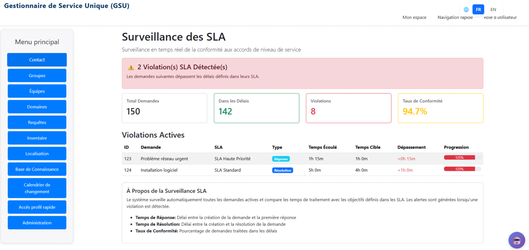The height and width of the screenshot is (250, 529).
Task: Open Accès profil rapide
Action: click(x=37, y=207)
